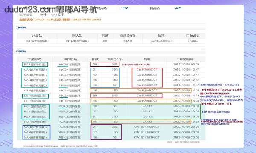Click the 订舱状态 column header
Screen dimensions: 256x153
(193, 36)
